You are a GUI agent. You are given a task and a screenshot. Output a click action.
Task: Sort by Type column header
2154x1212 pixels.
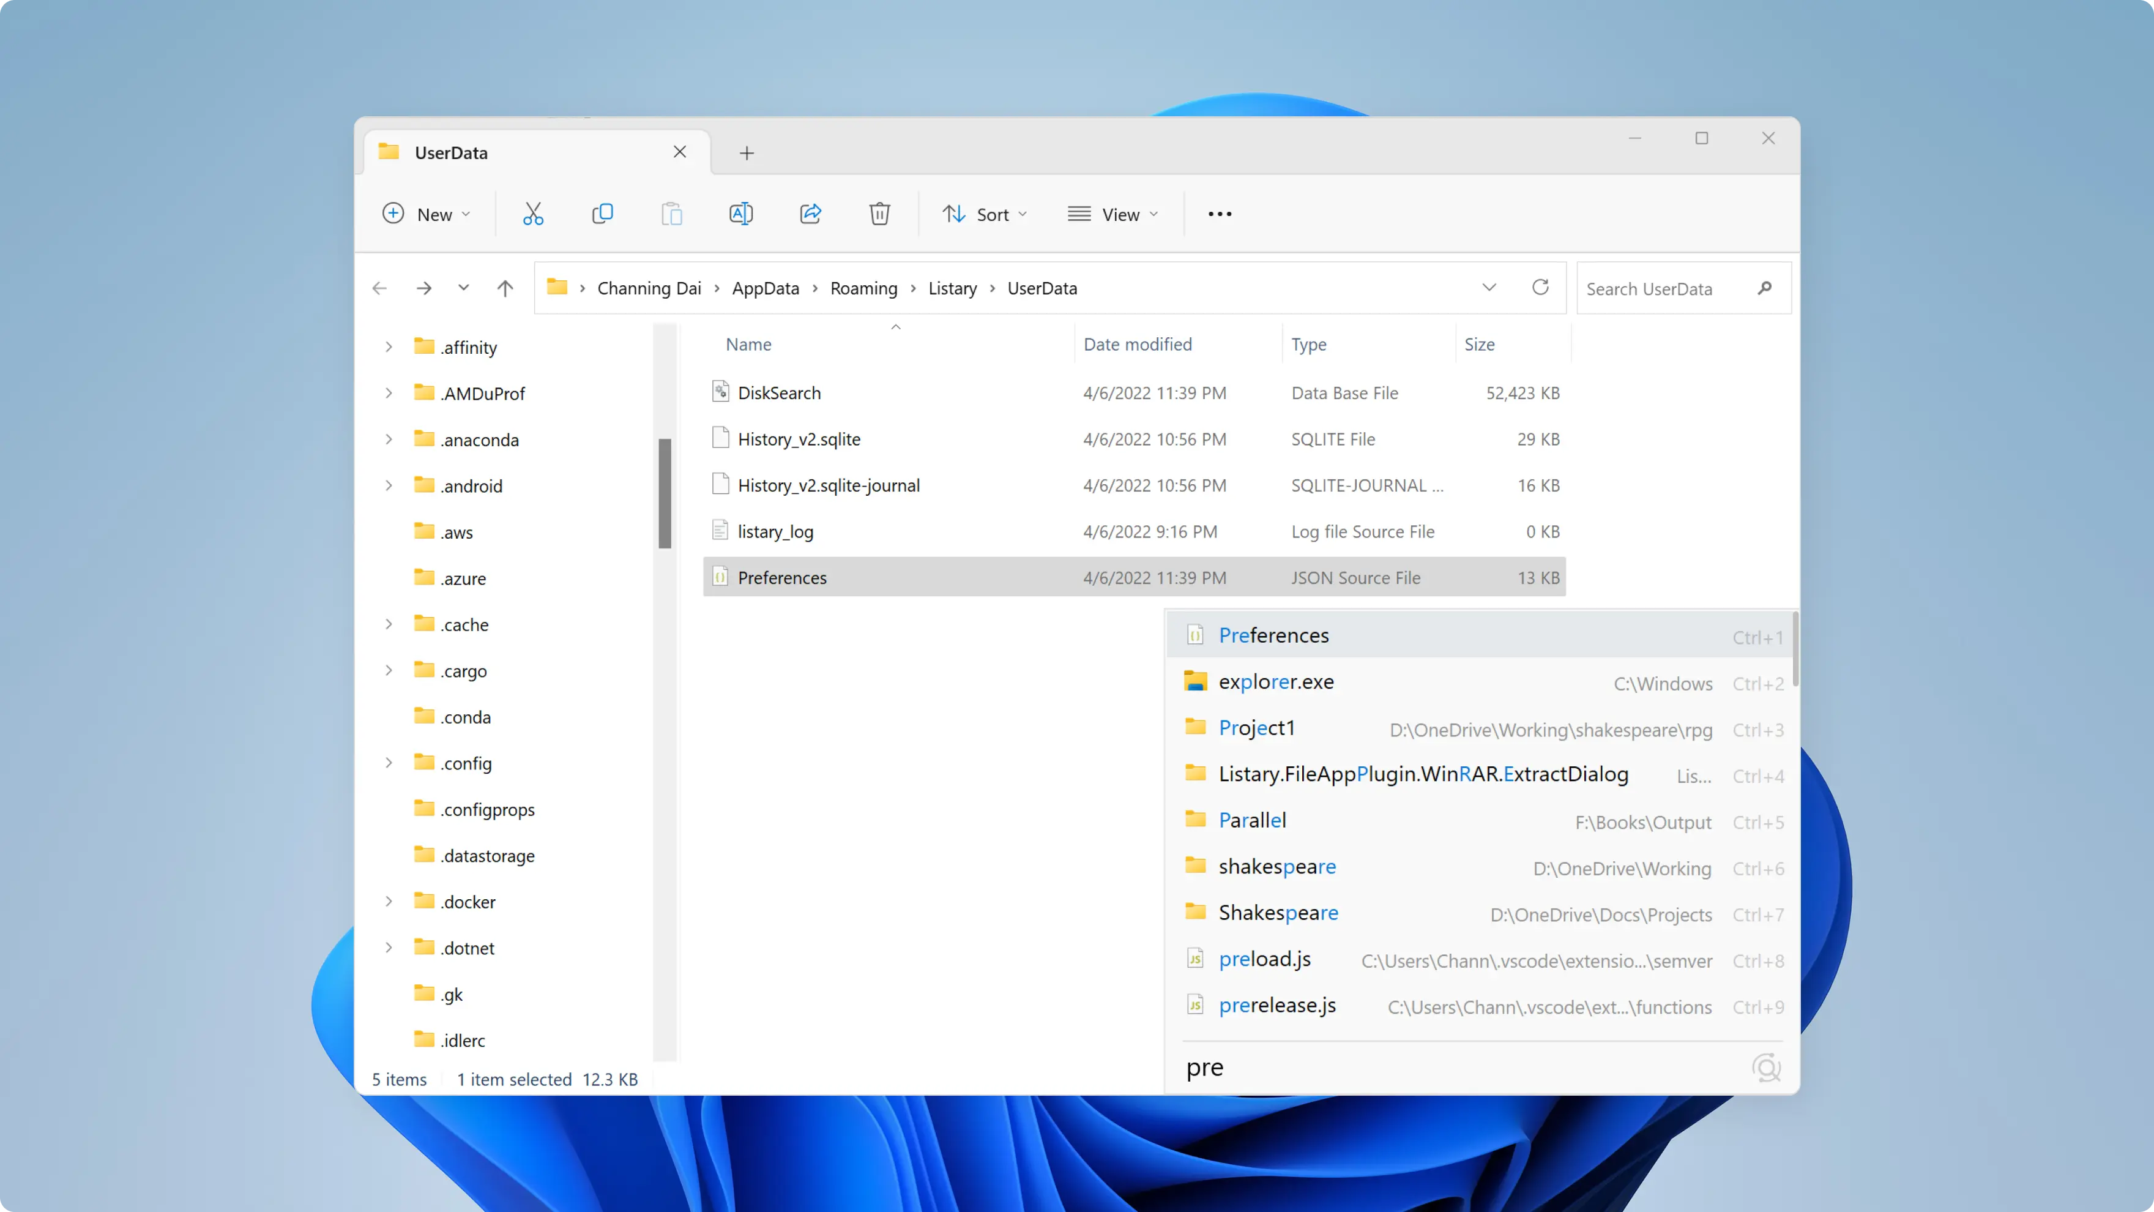pyautogui.click(x=1309, y=345)
